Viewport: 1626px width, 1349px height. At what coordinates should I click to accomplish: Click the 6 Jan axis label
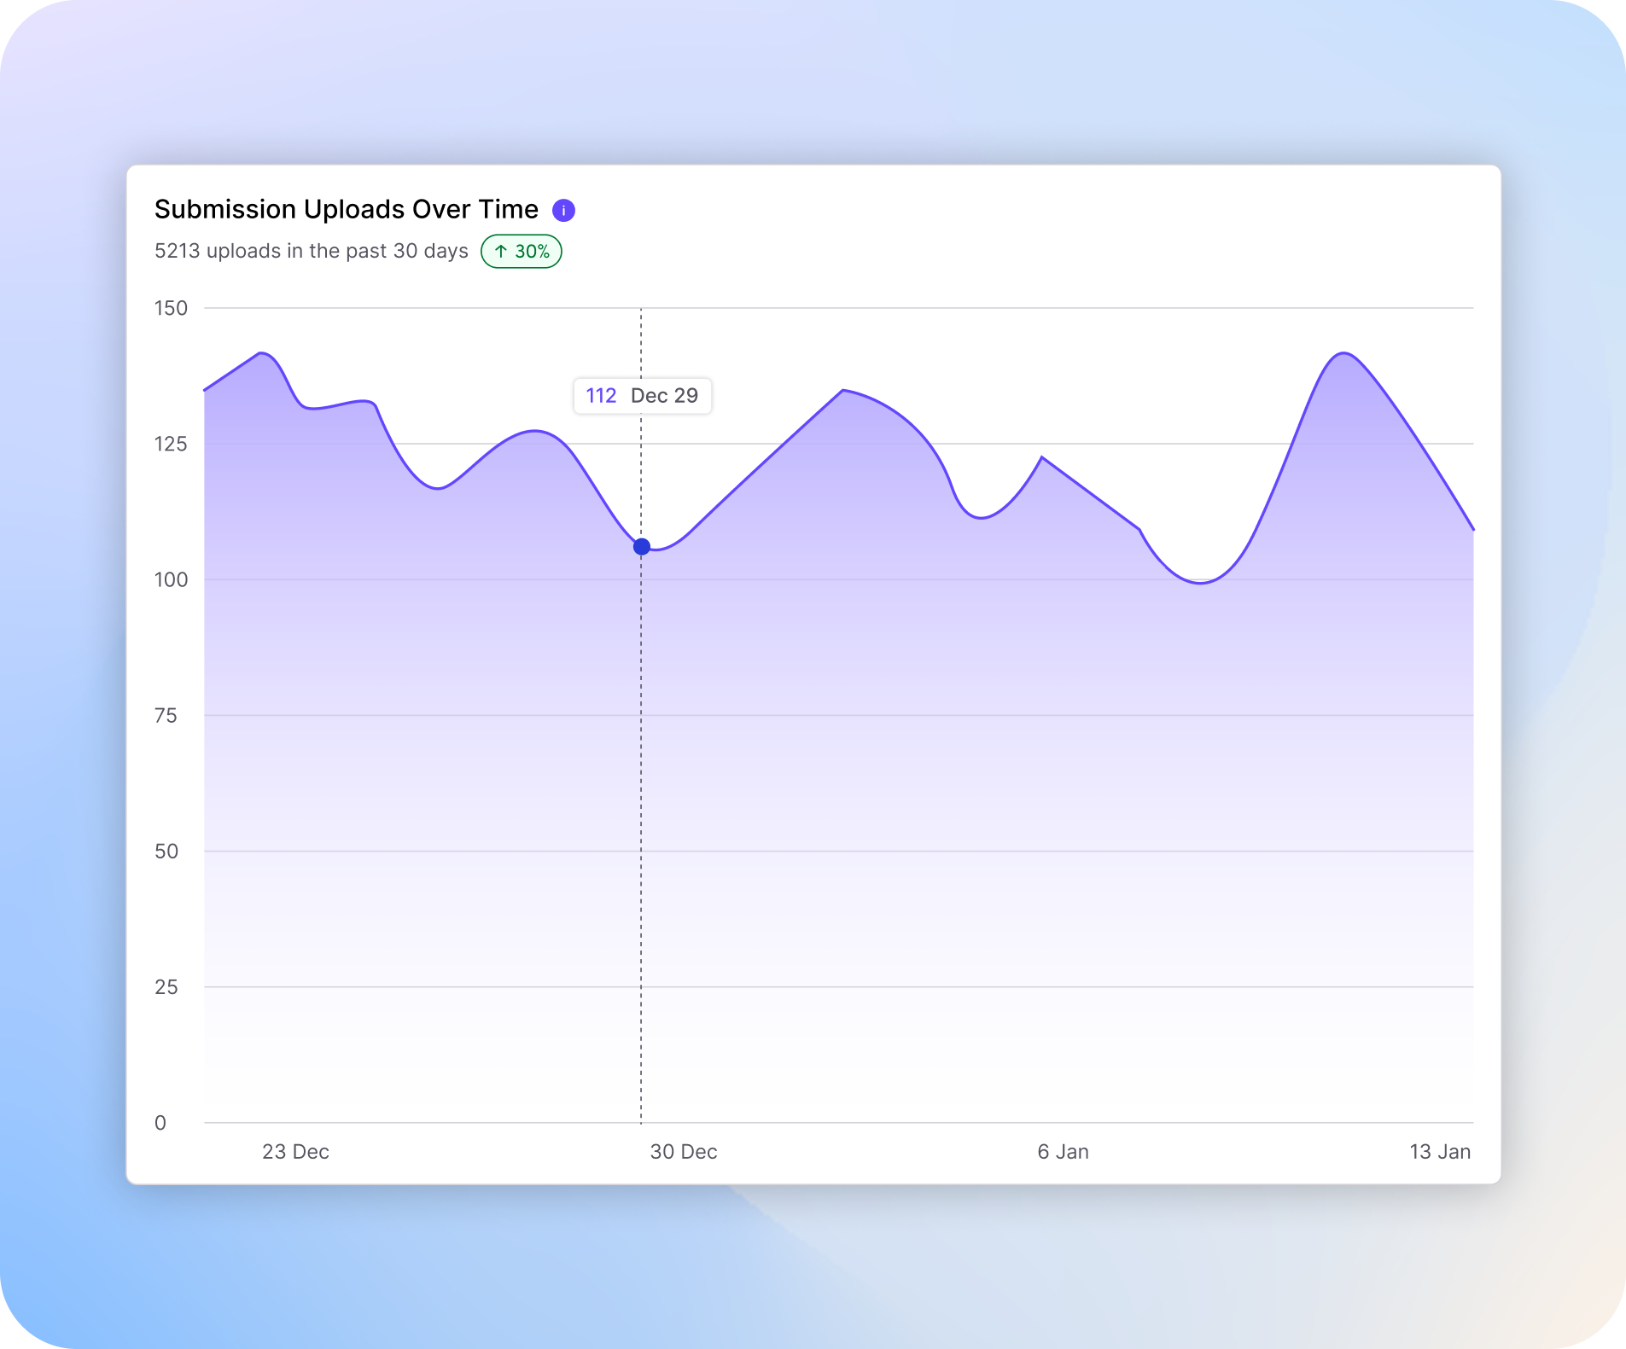pyautogui.click(x=1065, y=1151)
